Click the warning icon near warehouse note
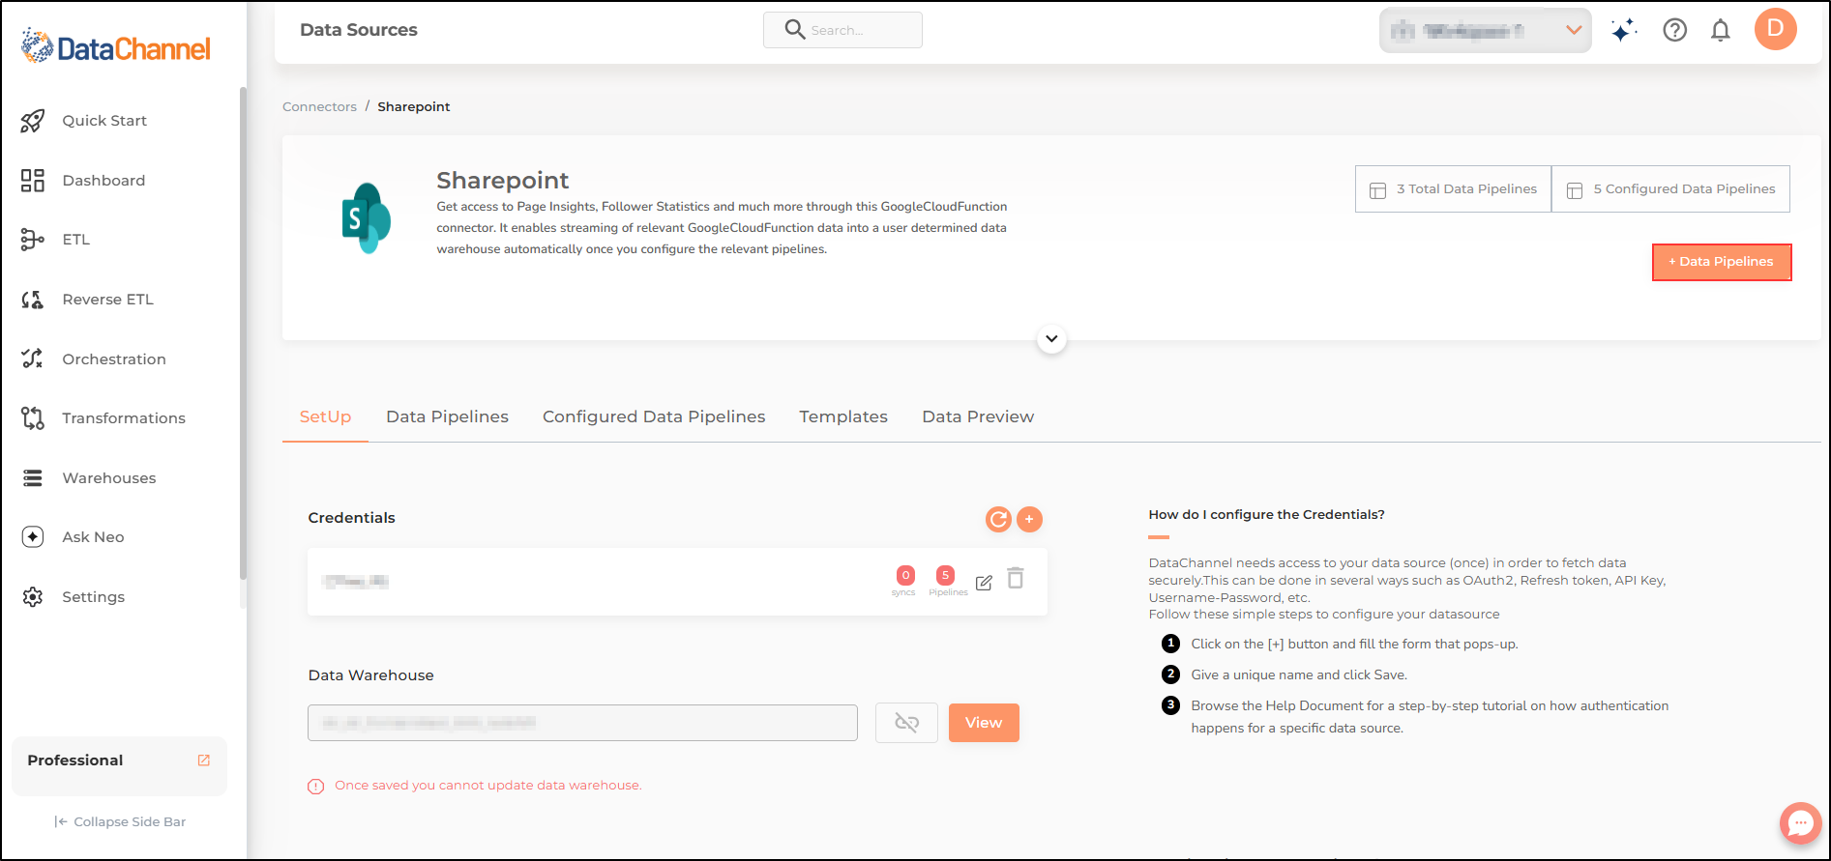The width and height of the screenshot is (1831, 861). tap(315, 787)
